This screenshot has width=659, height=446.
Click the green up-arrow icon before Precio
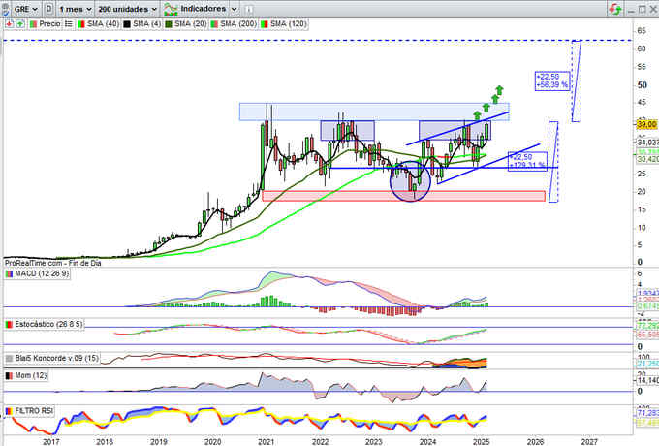pos(19,24)
